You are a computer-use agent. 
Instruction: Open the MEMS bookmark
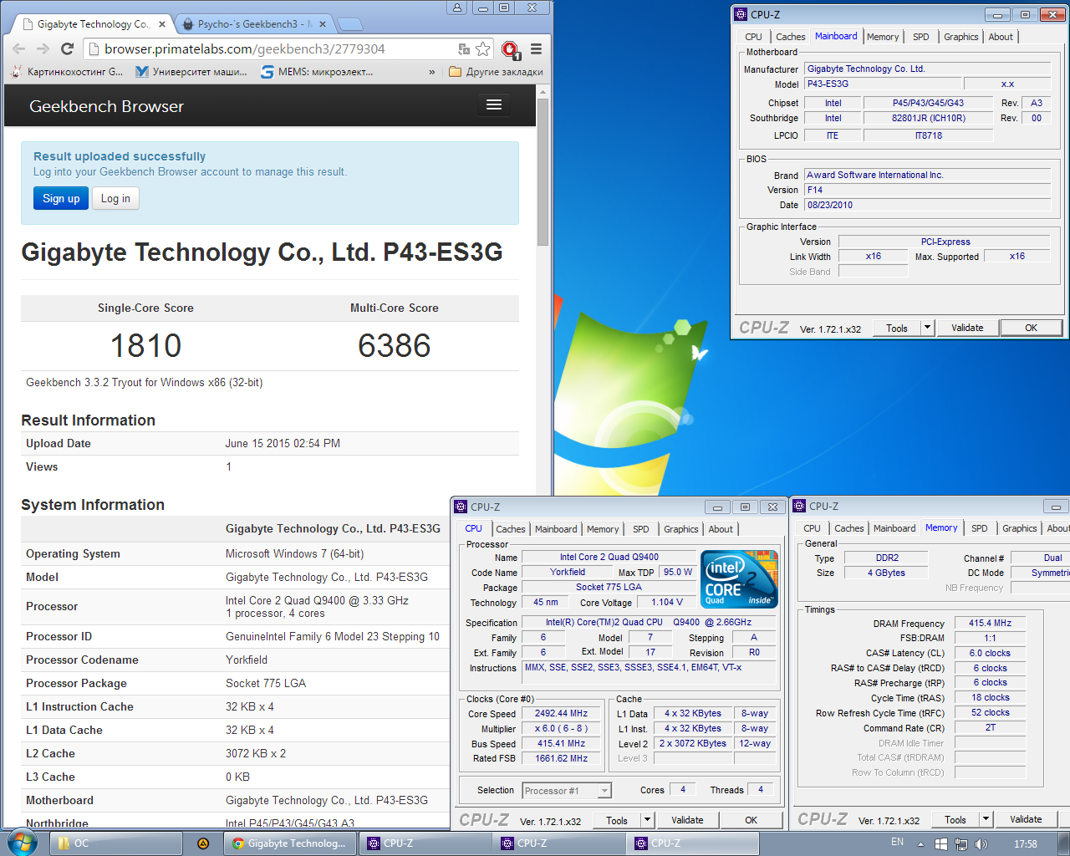pyautogui.click(x=317, y=72)
